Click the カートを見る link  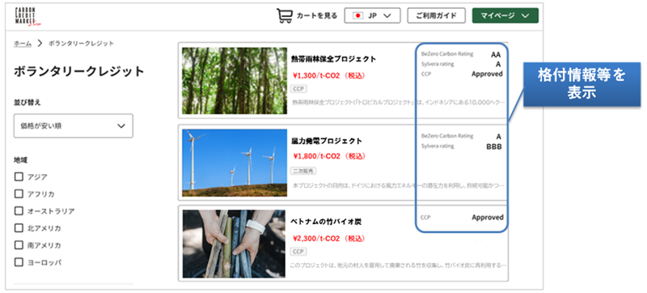[x=316, y=15]
